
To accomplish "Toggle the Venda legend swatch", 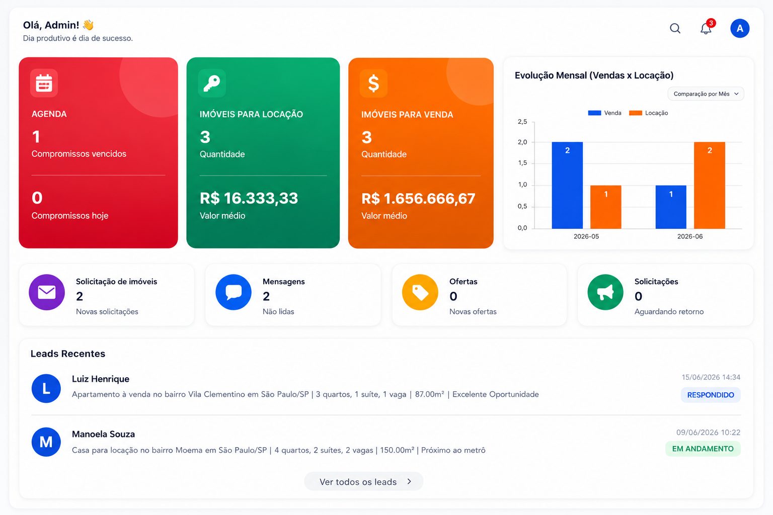I will point(595,113).
